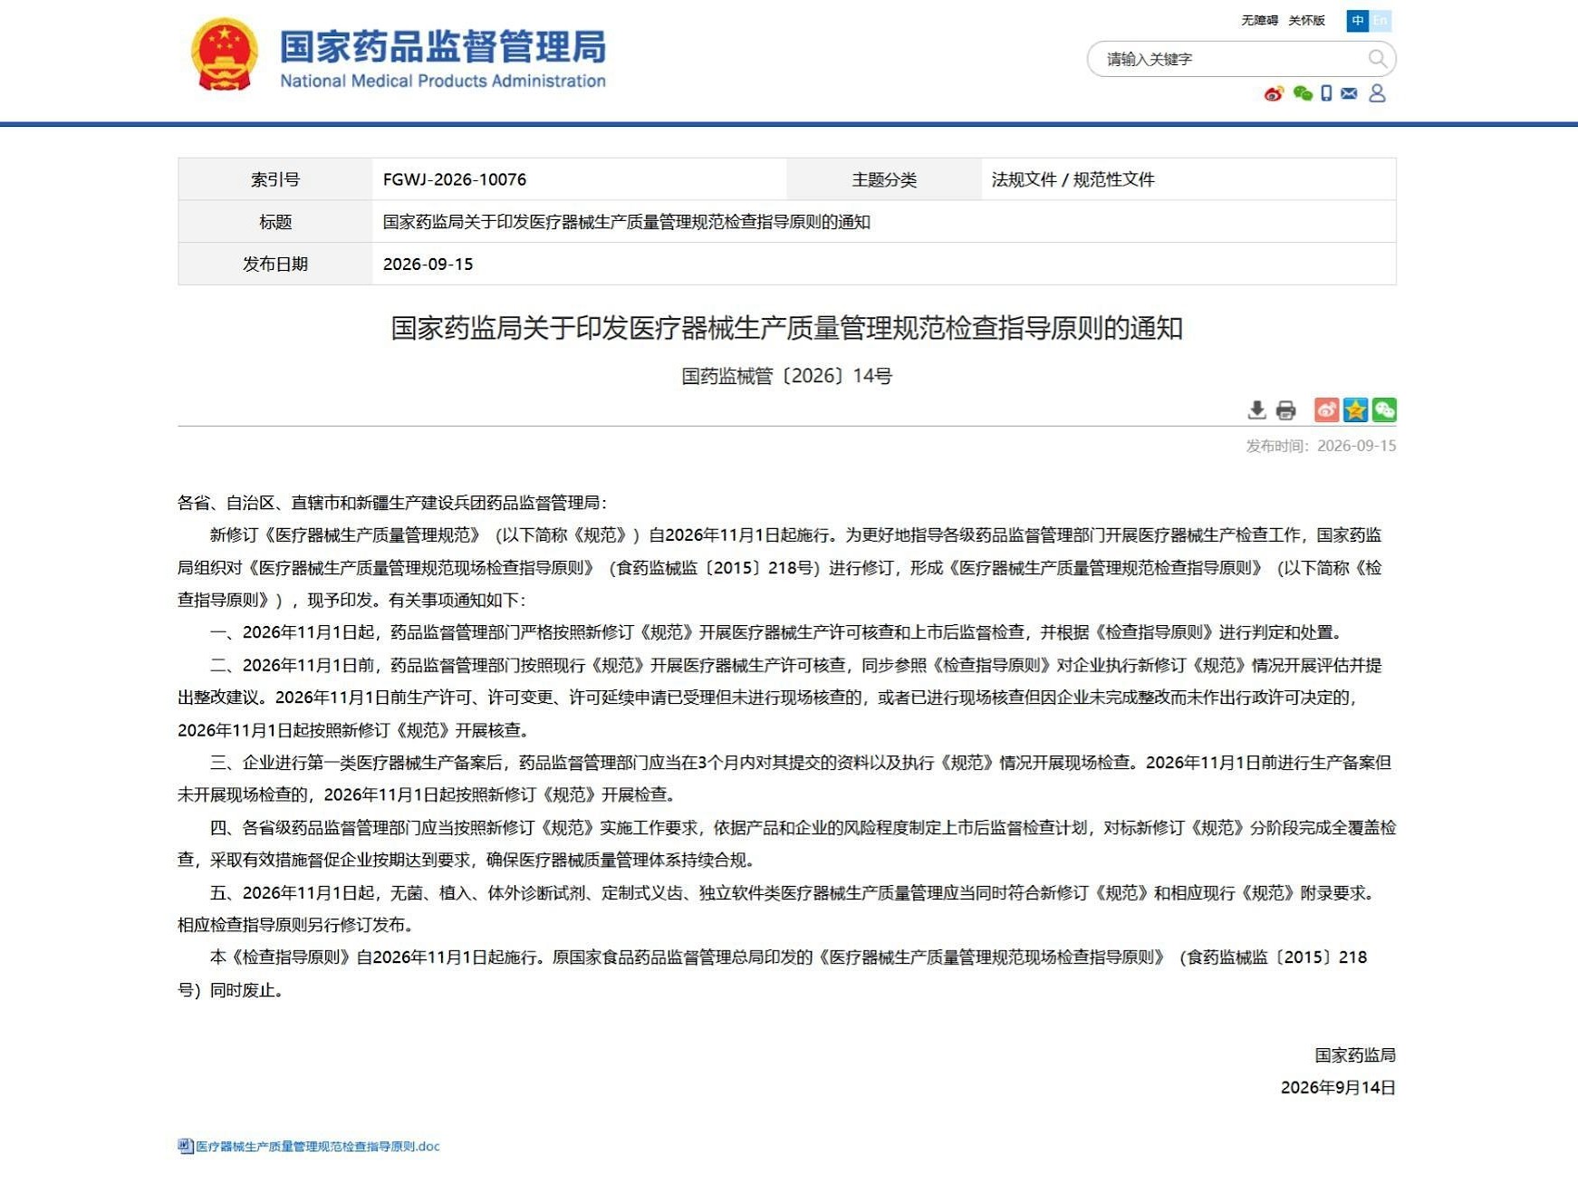
Task: Click the 法规文件 / 规范性文件 category value
Action: coord(1073,179)
